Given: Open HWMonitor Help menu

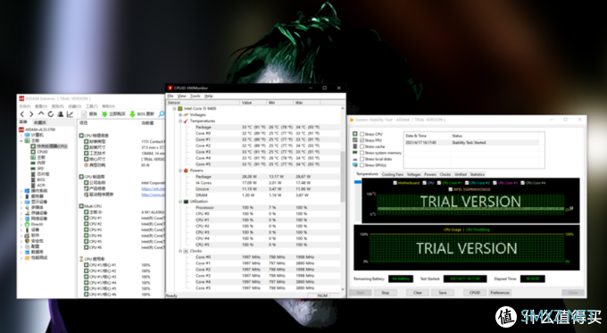Looking at the screenshot, I should point(209,96).
